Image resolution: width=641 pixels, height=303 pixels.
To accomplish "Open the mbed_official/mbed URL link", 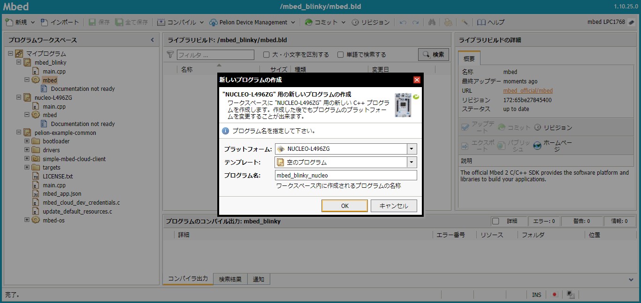I will tap(528, 91).
